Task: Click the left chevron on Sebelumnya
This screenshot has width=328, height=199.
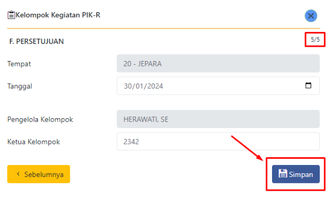Action: (18, 174)
